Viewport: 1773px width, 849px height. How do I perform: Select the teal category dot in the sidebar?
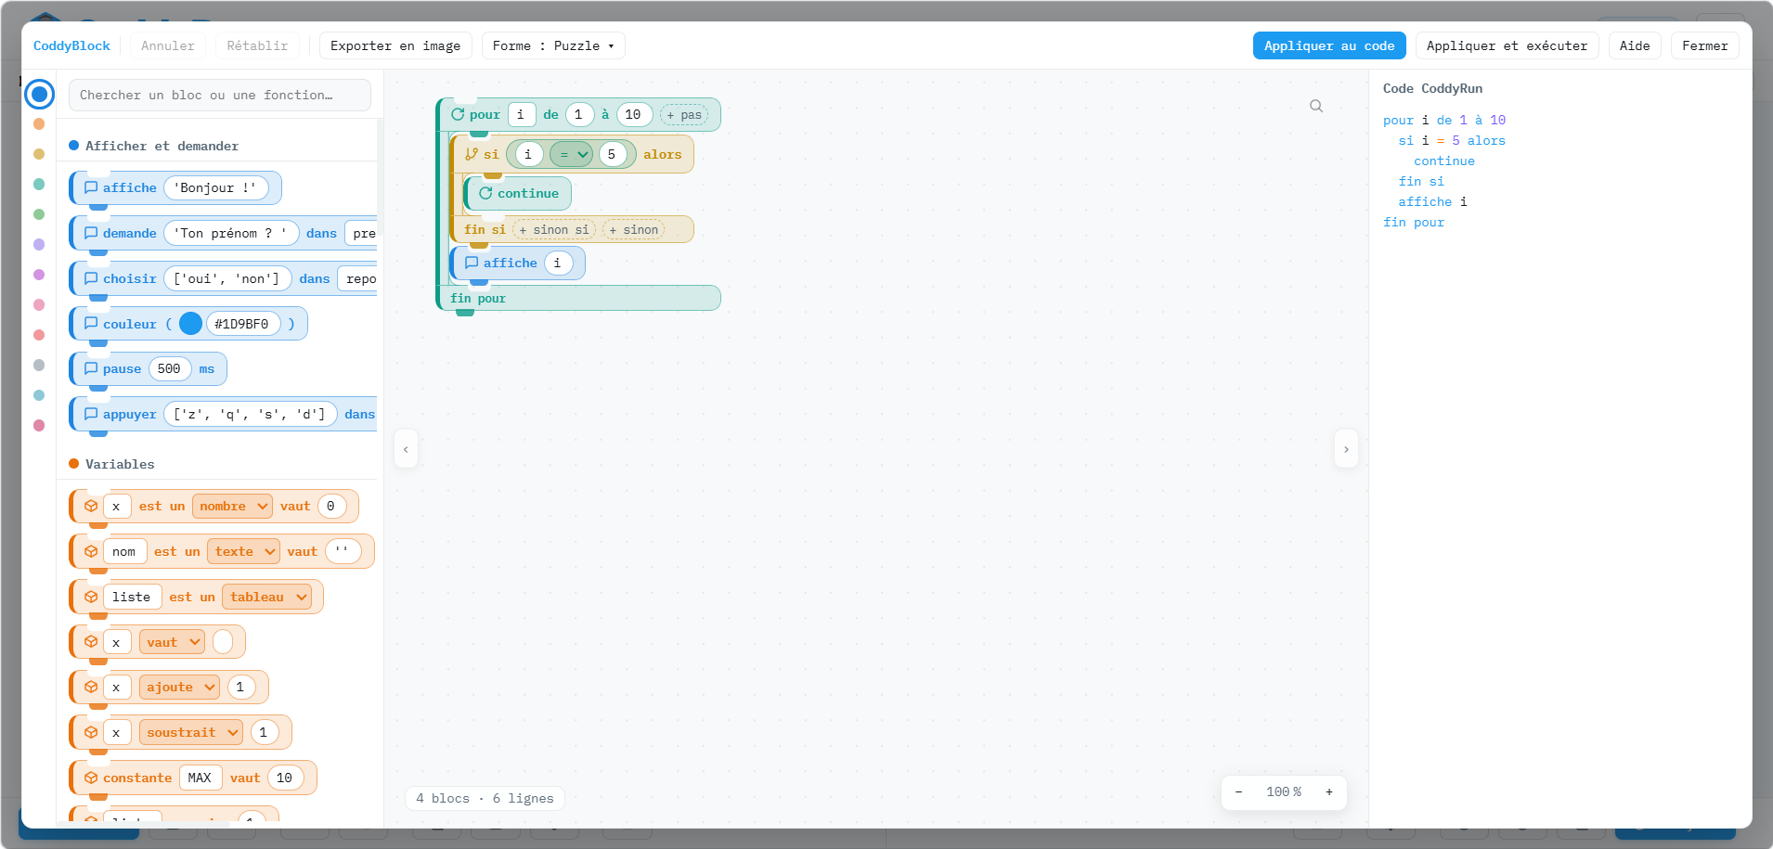pos(39,184)
